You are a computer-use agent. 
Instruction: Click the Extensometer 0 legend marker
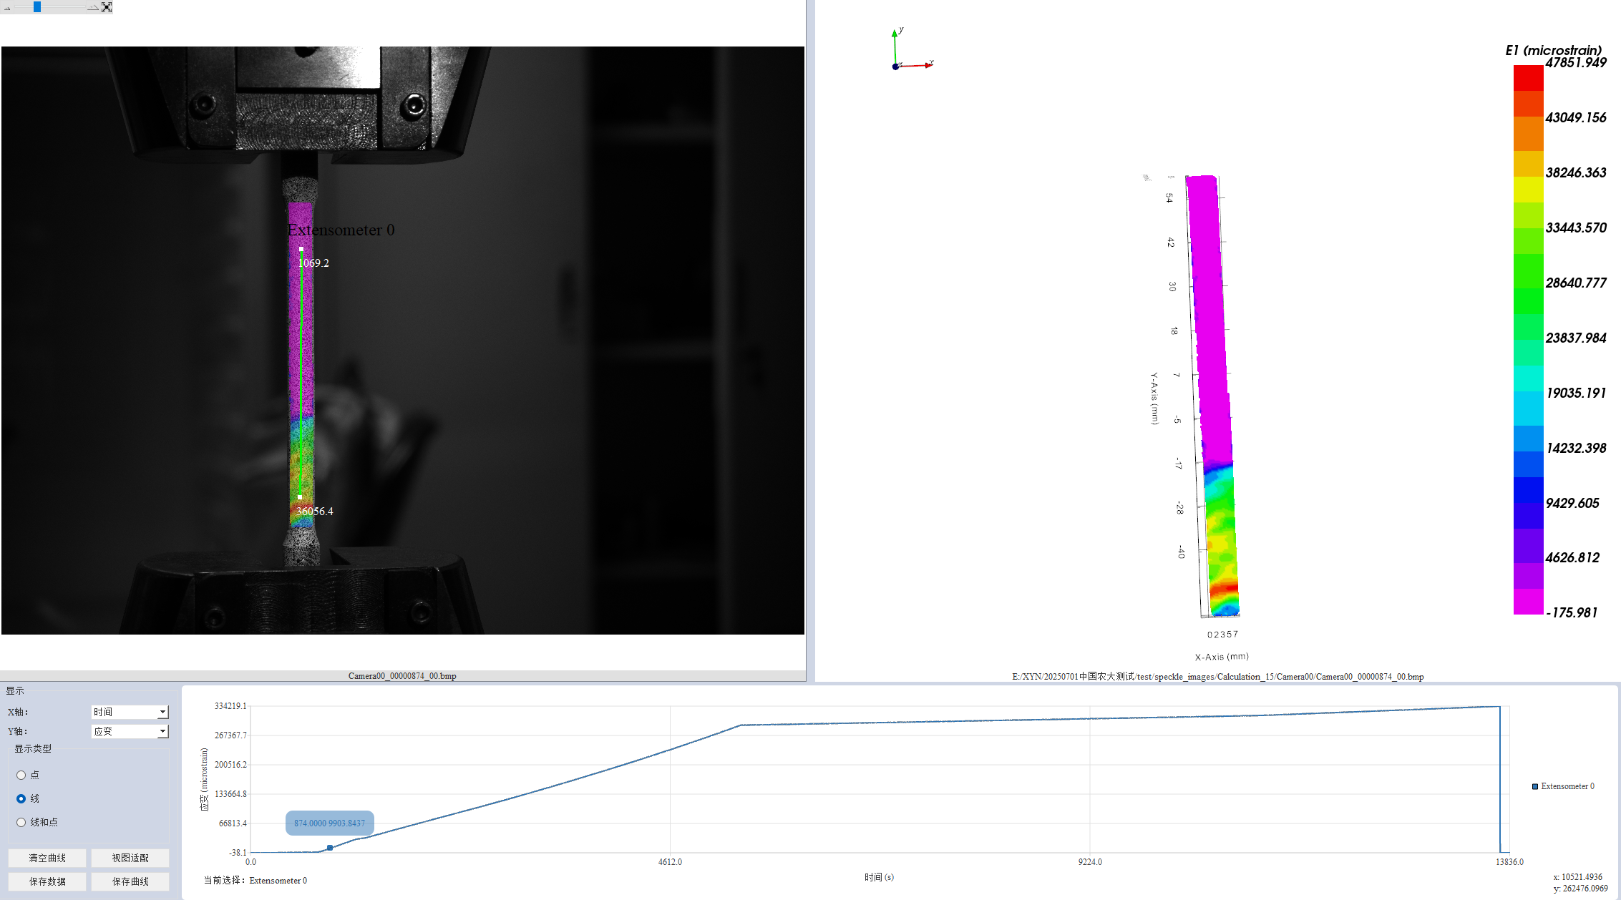[1534, 786]
